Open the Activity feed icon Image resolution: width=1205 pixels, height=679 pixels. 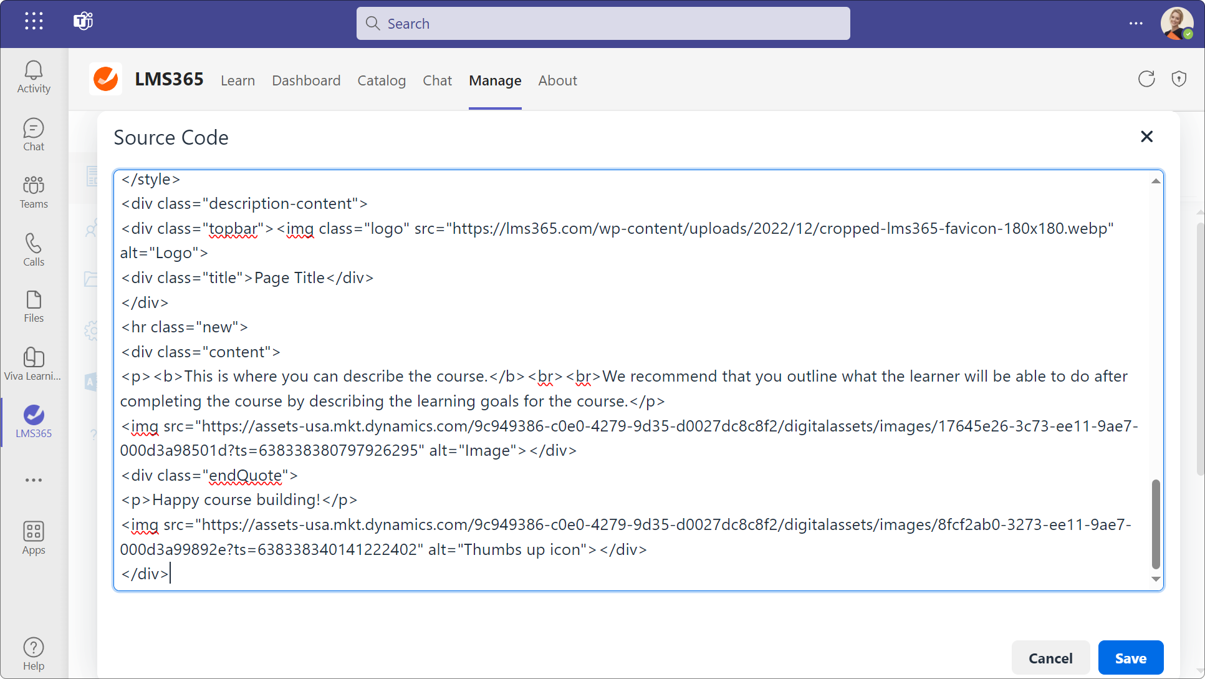point(34,77)
